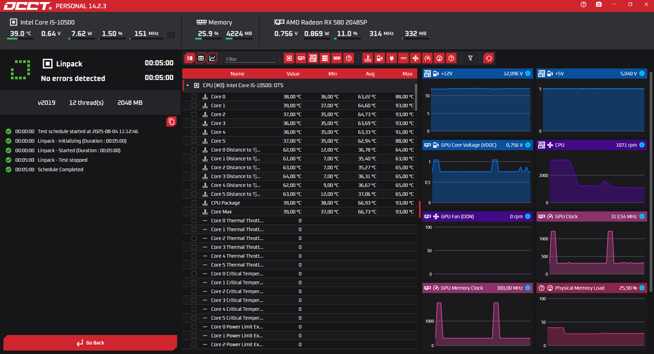Show info for GPU Core Voltage graph
Screen dimensions: 654x354
click(528, 145)
